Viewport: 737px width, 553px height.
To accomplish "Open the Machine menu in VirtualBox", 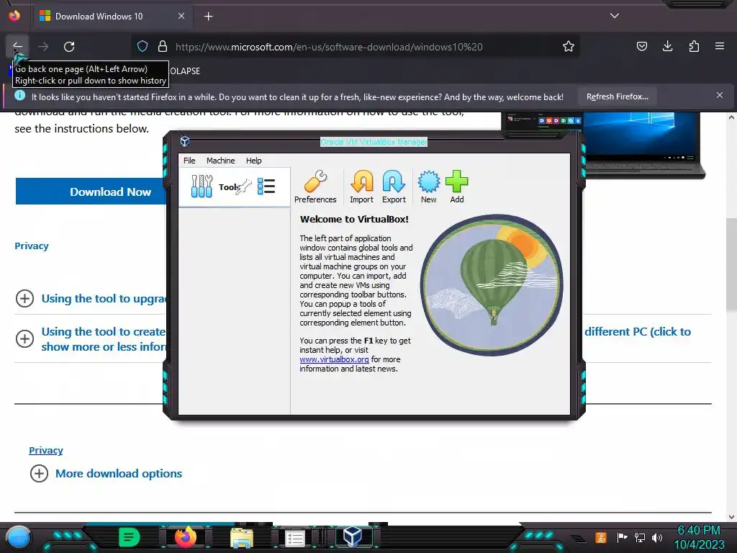I will coord(220,161).
